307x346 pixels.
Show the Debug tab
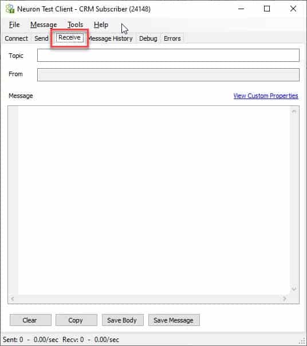[148, 38]
